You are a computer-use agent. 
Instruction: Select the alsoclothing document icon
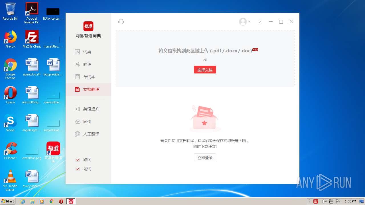click(32, 95)
